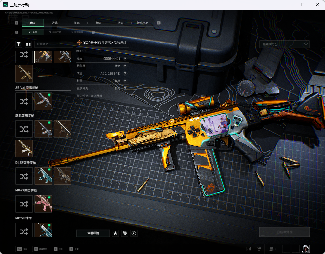This screenshot has width=325, height=254.
Task: Switch to grid view layout icon
Action: [28, 44]
